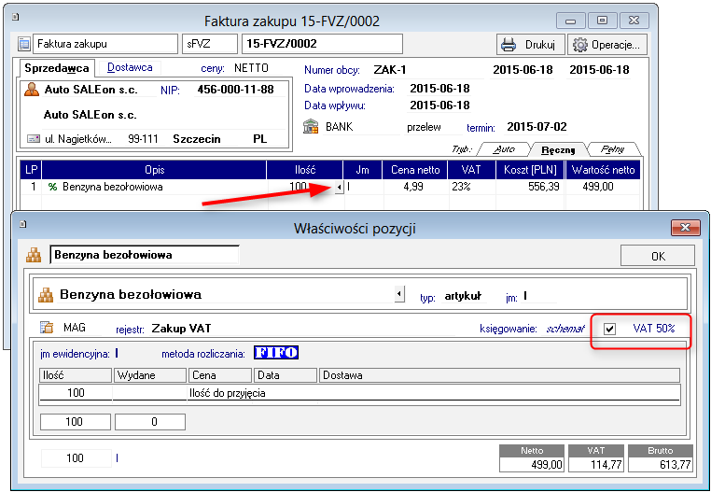The image size is (711, 492).
Task: Click the FIFO settlement method field
Action: (275, 353)
